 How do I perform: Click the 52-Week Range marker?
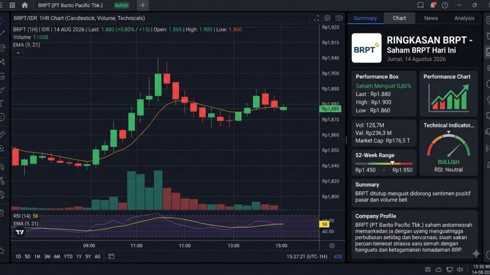[392, 163]
